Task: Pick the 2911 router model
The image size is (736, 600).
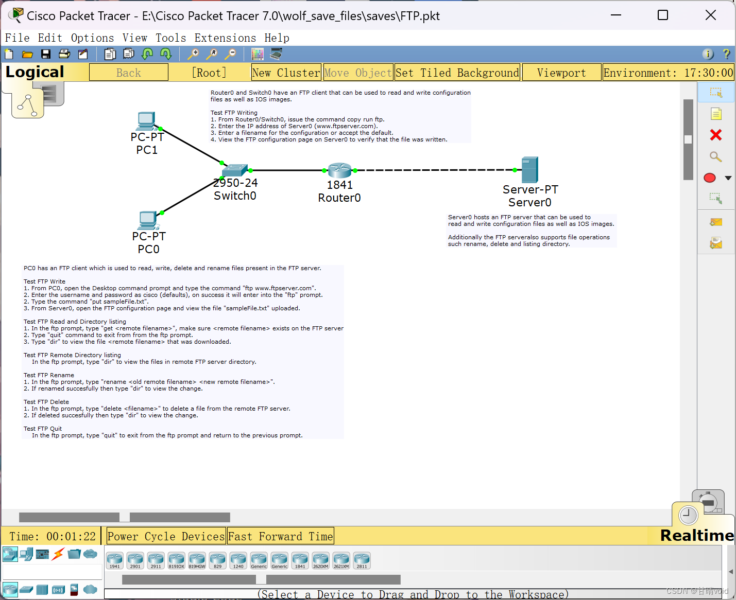Action: 156,561
